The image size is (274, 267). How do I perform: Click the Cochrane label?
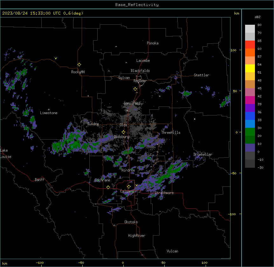[102, 180]
